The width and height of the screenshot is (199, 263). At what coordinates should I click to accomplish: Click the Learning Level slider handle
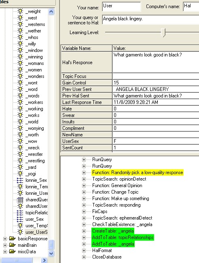163,32
